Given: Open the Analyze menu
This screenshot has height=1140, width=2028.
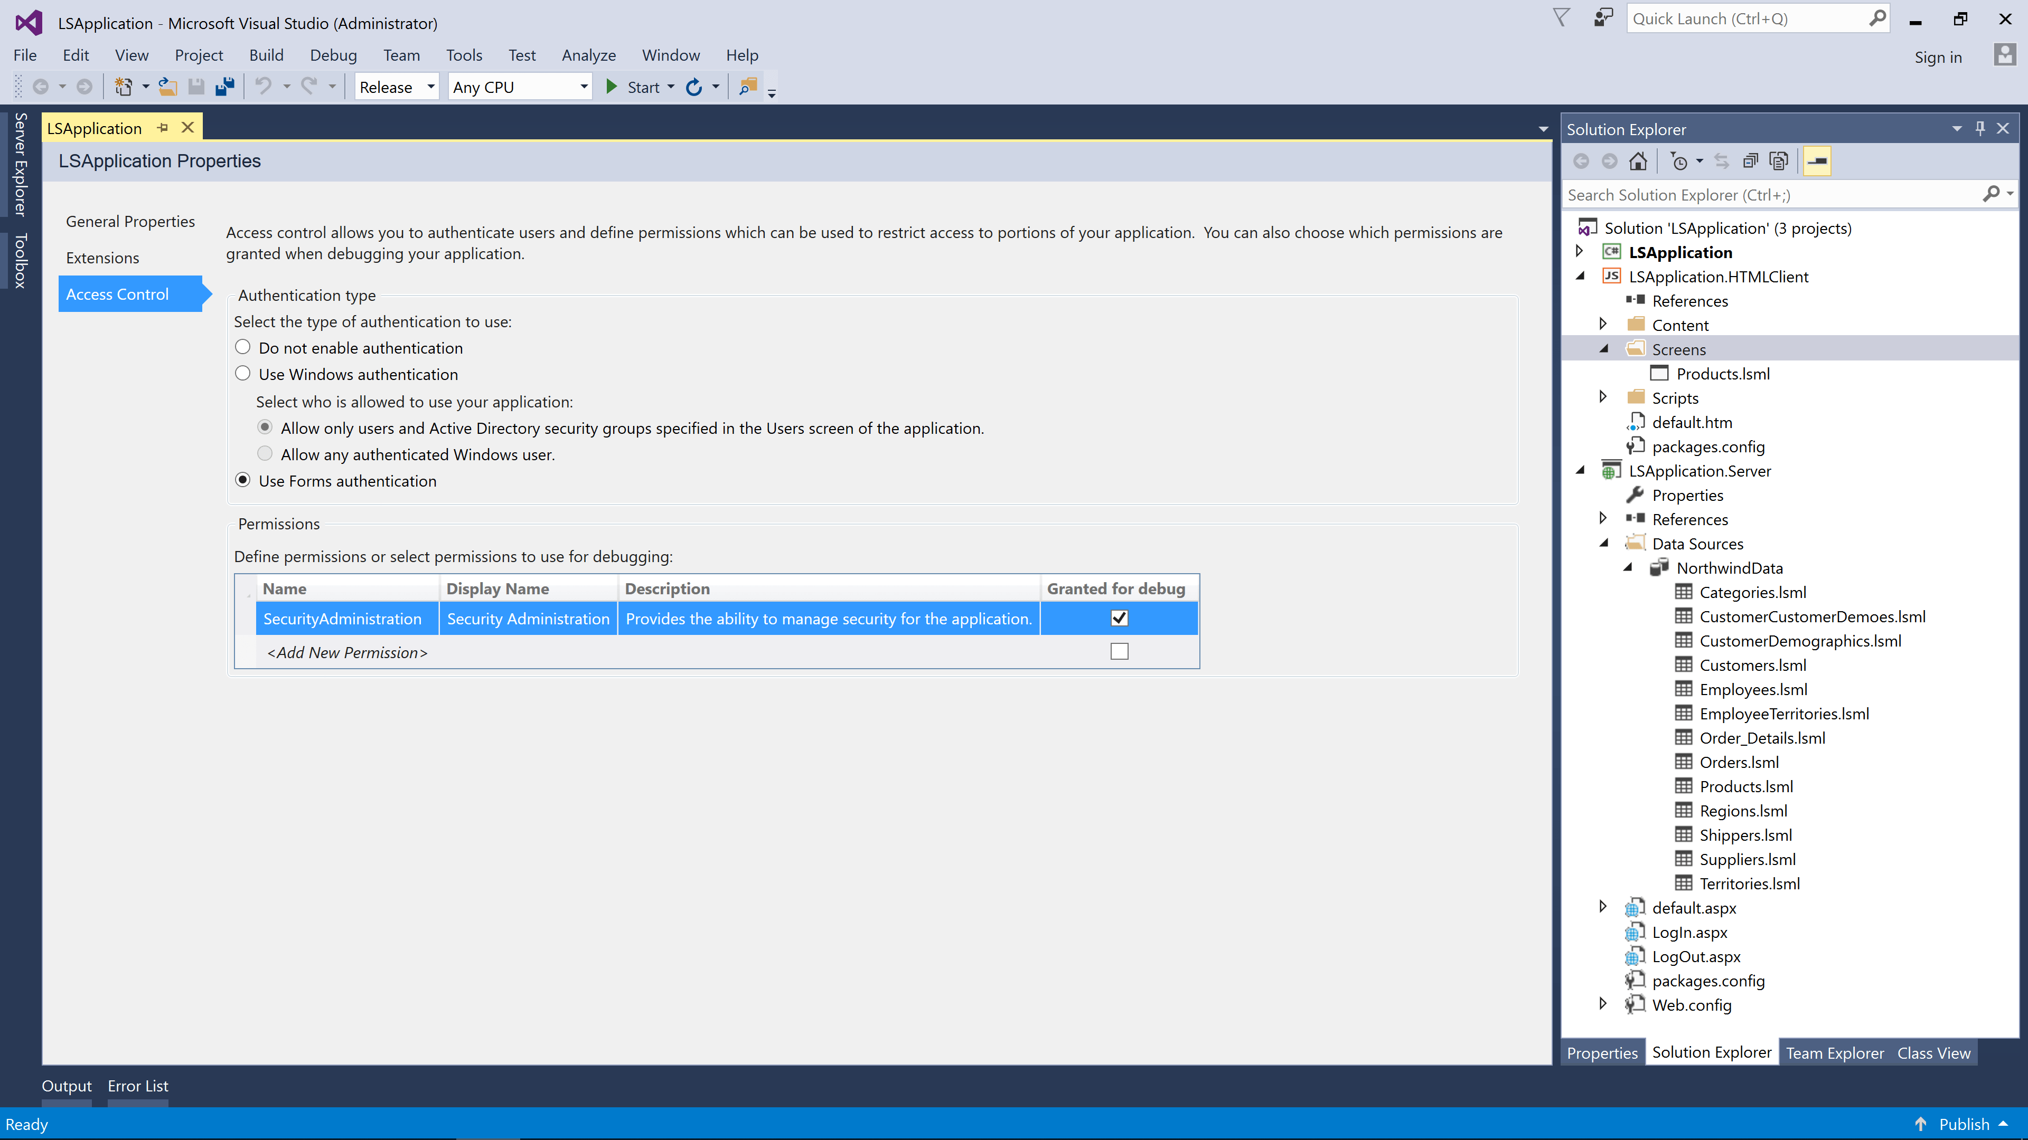Looking at the screenshot, I should (588, 55).
